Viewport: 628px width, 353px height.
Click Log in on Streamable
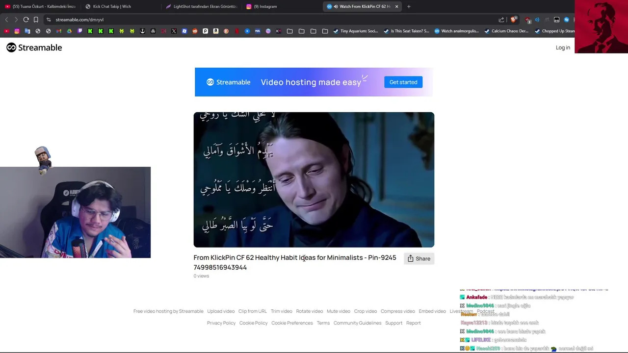coord(563,48)
